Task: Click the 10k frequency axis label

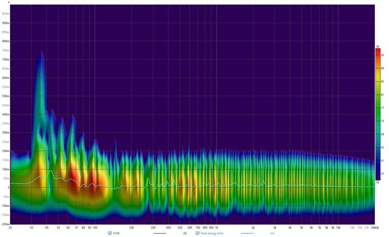Action: (338, 227)
